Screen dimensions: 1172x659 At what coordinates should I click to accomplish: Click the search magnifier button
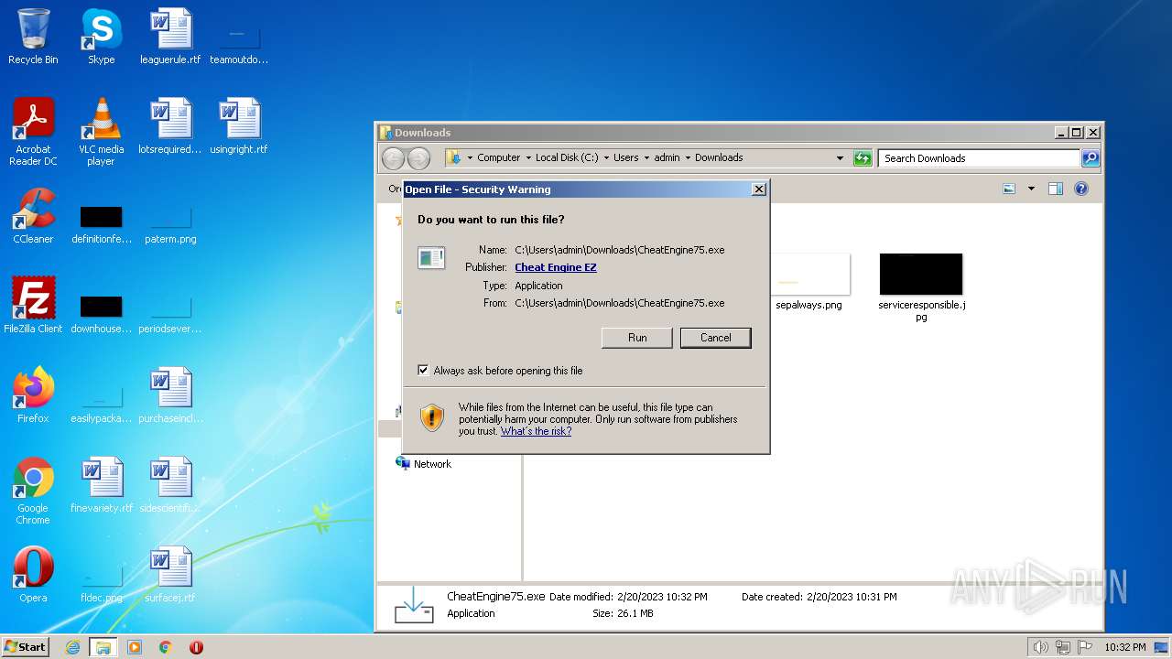1091,158
